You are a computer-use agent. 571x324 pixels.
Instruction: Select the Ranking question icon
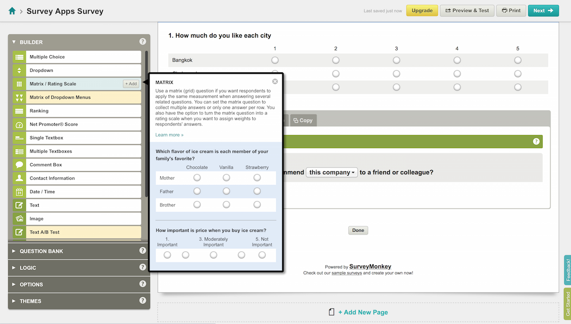click(20, 111)
